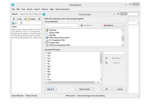This screenshot has width=153, height=108.
Task: Click the file pattern input field
Action: [x=114, y=53]
